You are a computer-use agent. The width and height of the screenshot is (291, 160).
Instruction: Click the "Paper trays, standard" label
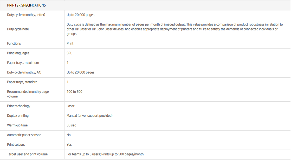point(22,82)
